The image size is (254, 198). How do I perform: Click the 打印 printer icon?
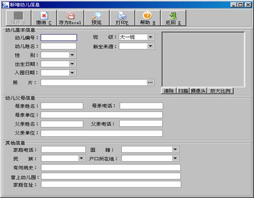point(122,16)
